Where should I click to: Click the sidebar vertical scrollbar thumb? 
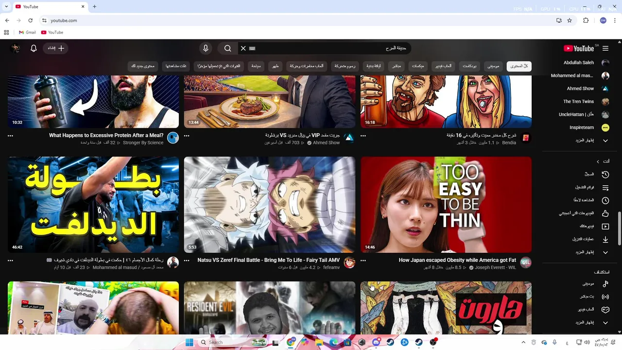click(619, 228)
